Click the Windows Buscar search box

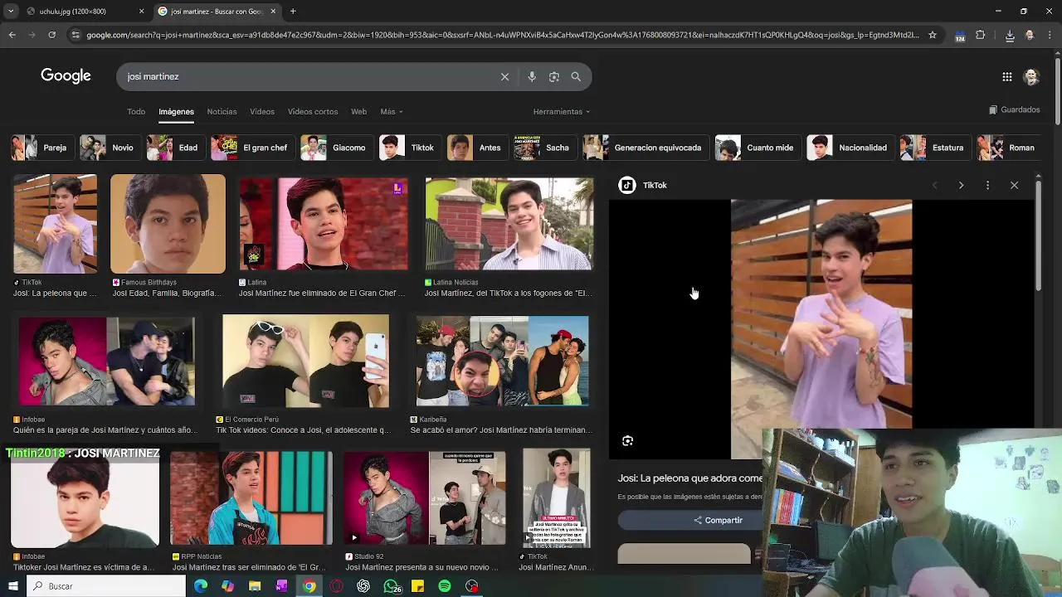pyautogui.click(x=106, y=586)
